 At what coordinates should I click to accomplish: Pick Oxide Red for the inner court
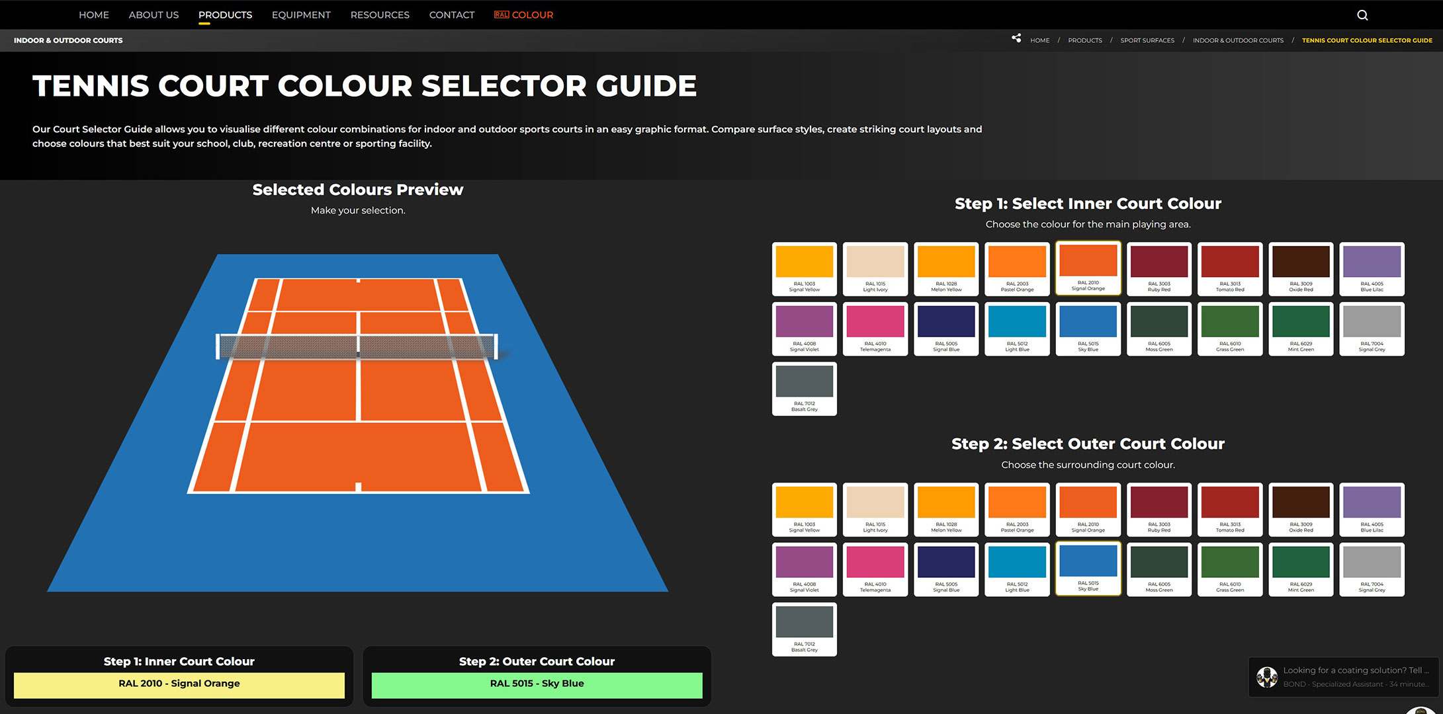click(x=1301, y=269)
